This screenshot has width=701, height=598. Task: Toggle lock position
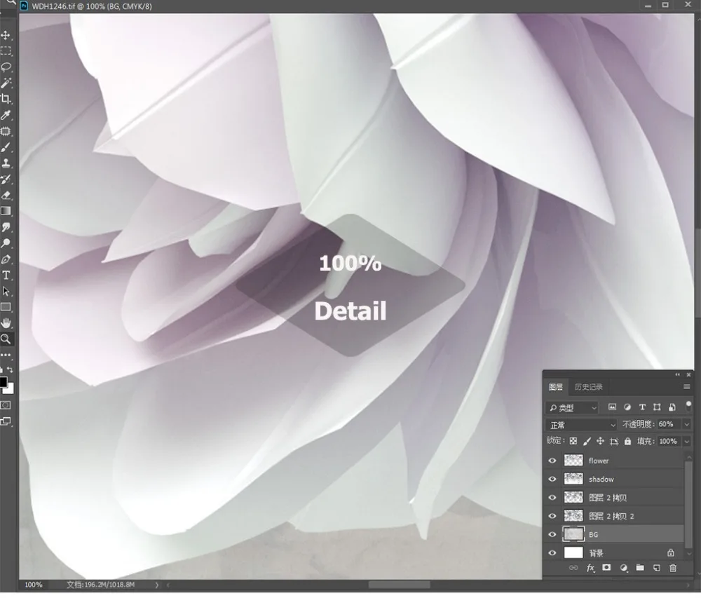(601, 442)
